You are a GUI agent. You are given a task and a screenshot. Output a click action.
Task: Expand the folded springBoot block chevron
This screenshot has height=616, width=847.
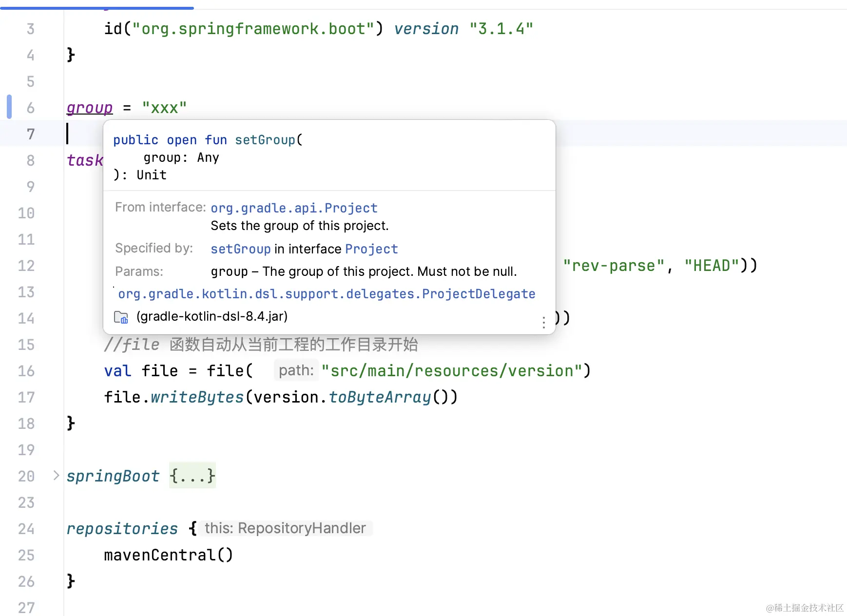coord(56,476)
